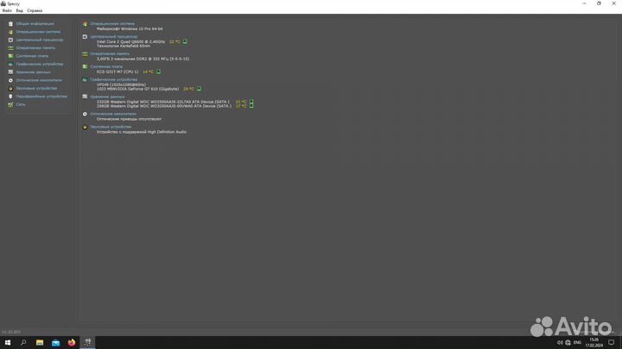Click the Графические устройства sidebar icon
This screenshot has width=622, height=349.
click(x=10, y=64)
